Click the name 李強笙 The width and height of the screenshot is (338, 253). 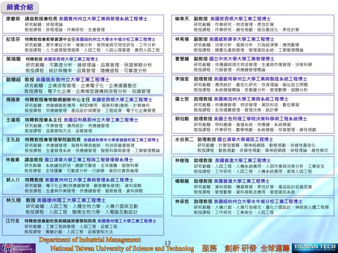pyautogui.click(x=182, y=79)
